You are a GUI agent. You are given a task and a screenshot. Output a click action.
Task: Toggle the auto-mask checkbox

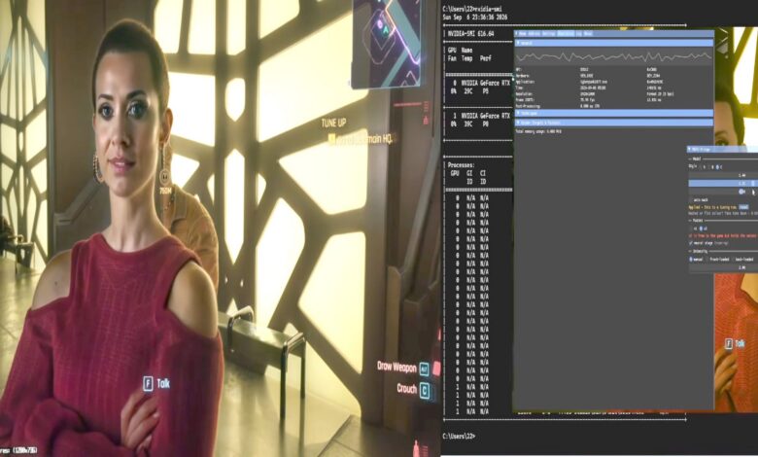pos(691,199)
